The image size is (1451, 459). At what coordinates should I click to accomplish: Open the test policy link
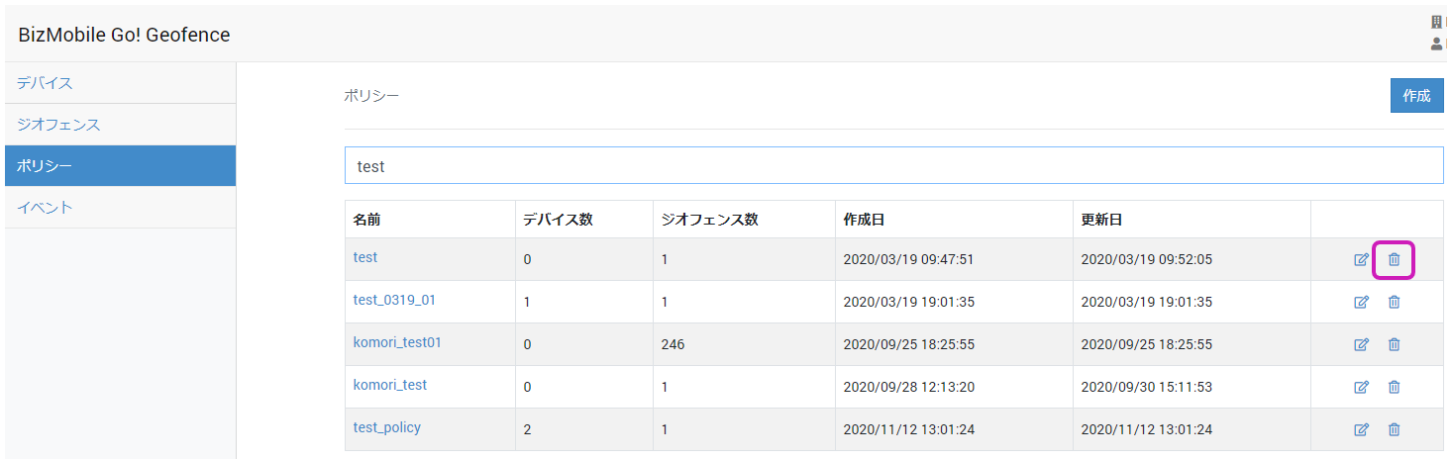coord(365,257)
